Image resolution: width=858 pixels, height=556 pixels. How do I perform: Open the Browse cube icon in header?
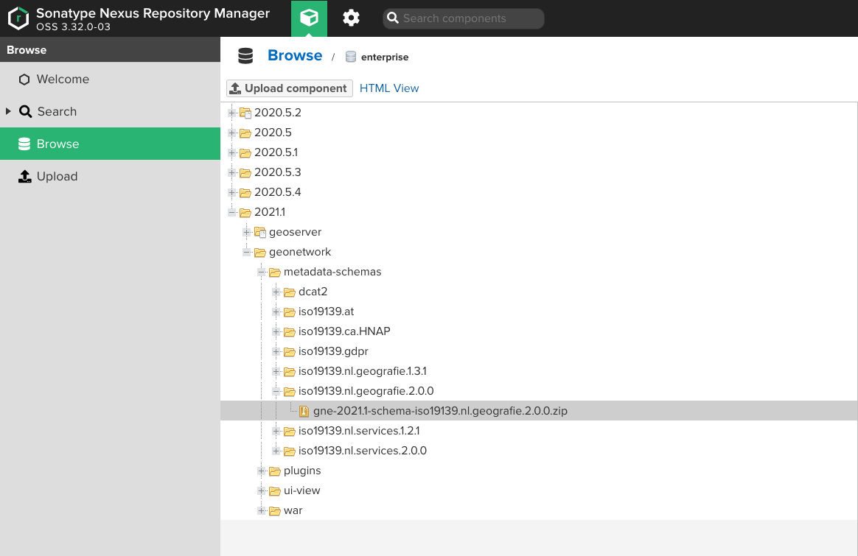309,18
